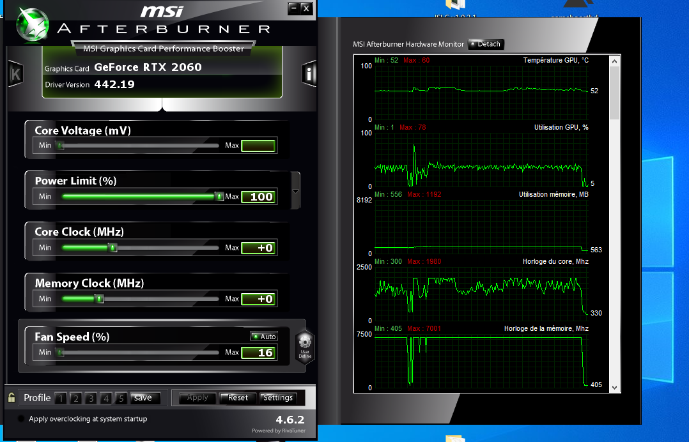Viewport: 689px width, 442px height.
Task: Click the 'Max : 1980' core clock value
Action: tap(424, 261)
